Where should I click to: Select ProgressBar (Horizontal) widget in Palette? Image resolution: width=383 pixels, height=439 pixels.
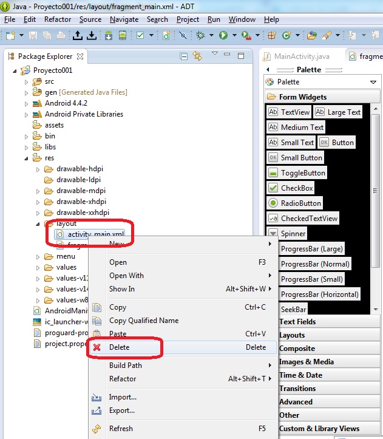(x=319, y=294)
